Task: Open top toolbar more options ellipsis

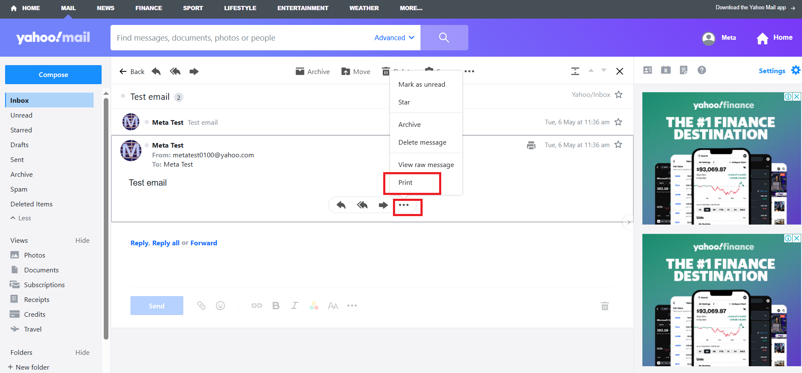Action: click(x=469, y=71)
